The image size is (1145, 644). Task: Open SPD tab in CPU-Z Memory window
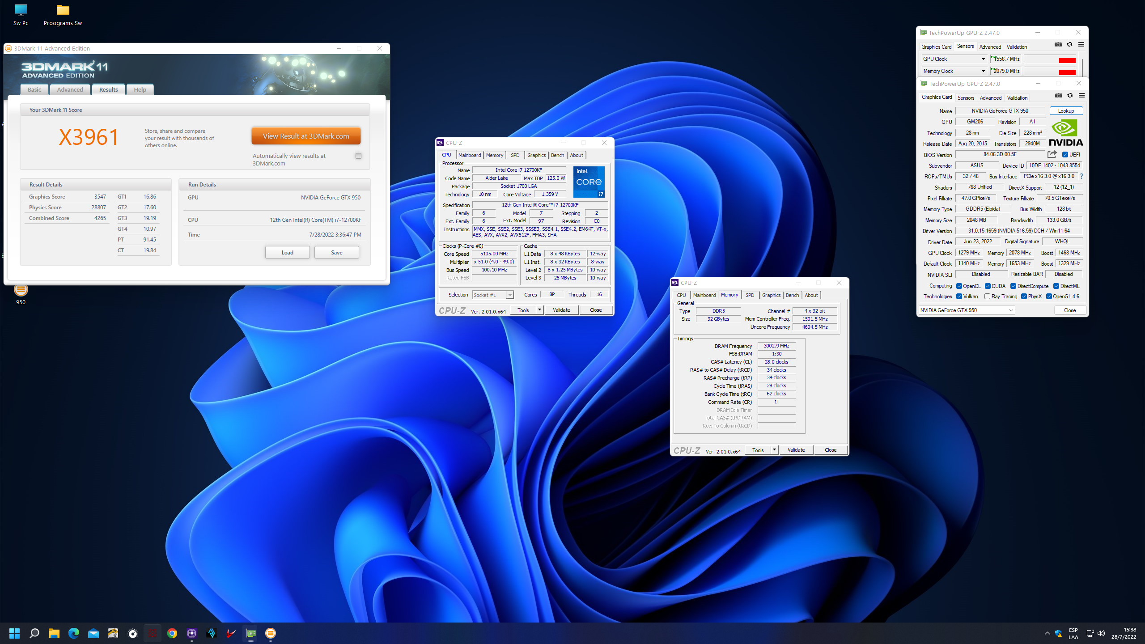(x=750, y=295)
